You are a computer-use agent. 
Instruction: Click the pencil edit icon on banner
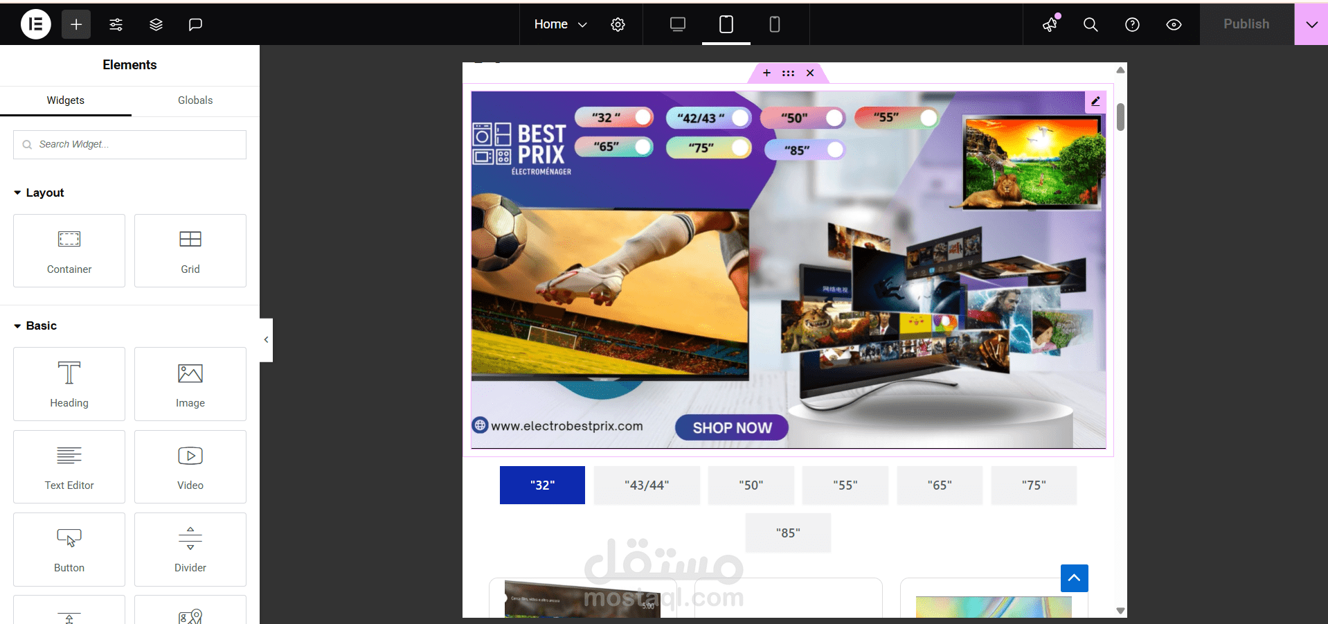(1095, 101)
